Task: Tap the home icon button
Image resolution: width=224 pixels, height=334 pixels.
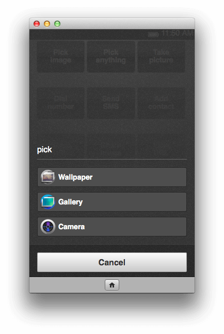Action: (x=112, y=285)
